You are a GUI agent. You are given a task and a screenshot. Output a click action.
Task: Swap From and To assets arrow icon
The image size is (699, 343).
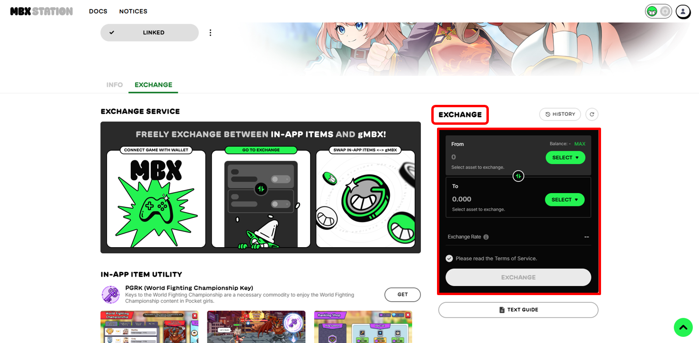pyautogui.click(x=518, y=176)
